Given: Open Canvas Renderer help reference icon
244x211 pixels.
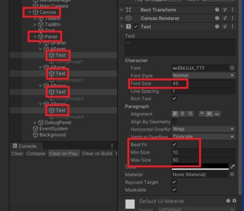Looking at the screenshot, I should click(217, 18).
